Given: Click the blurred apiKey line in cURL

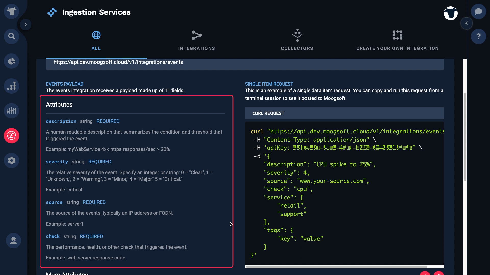Looking at the screenshot, I should pos(338,148).
